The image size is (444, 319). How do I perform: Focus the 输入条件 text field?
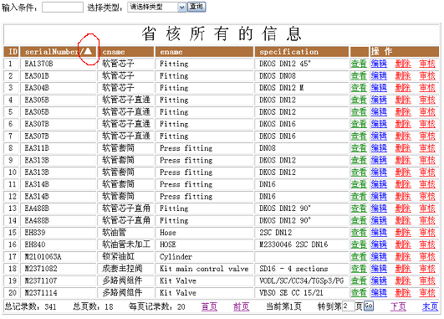click(63, 7)
